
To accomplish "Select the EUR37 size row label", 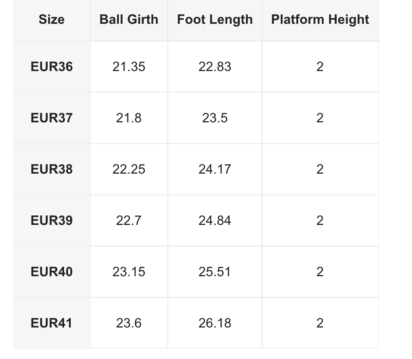I will point(52,118).
